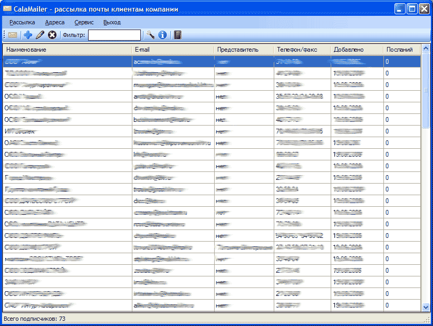The image size is (433, 326).
Task: Delete address using the X icon
Action: point(52,35)
